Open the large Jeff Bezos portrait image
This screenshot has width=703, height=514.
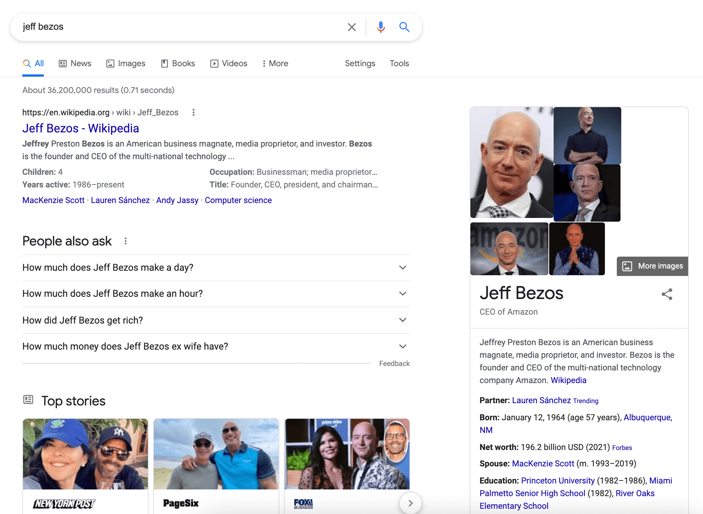click(512, 163)
